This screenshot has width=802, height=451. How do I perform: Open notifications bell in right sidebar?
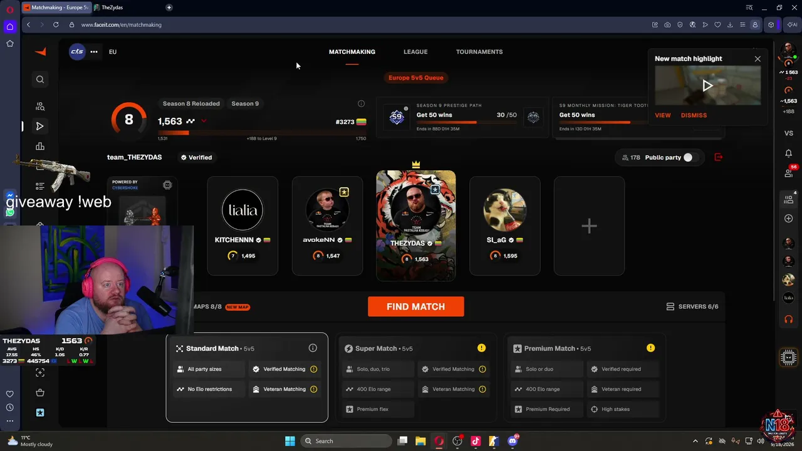pos(789,153)
